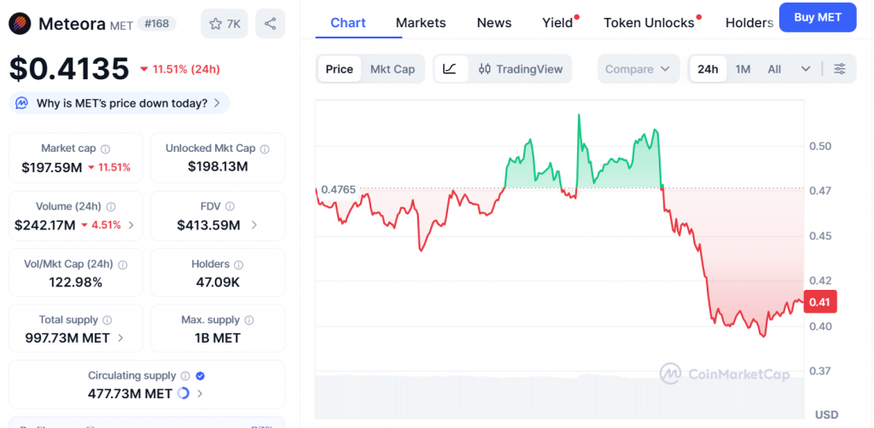Open the News tab
This screenshot has height=428, width=874.
[494, 23]
